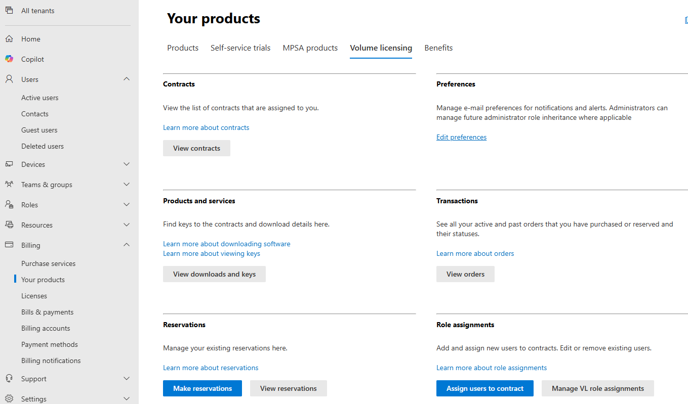Open Guest users in sidebar
Viewport: 688px width, 404px height.
(39, 130)
